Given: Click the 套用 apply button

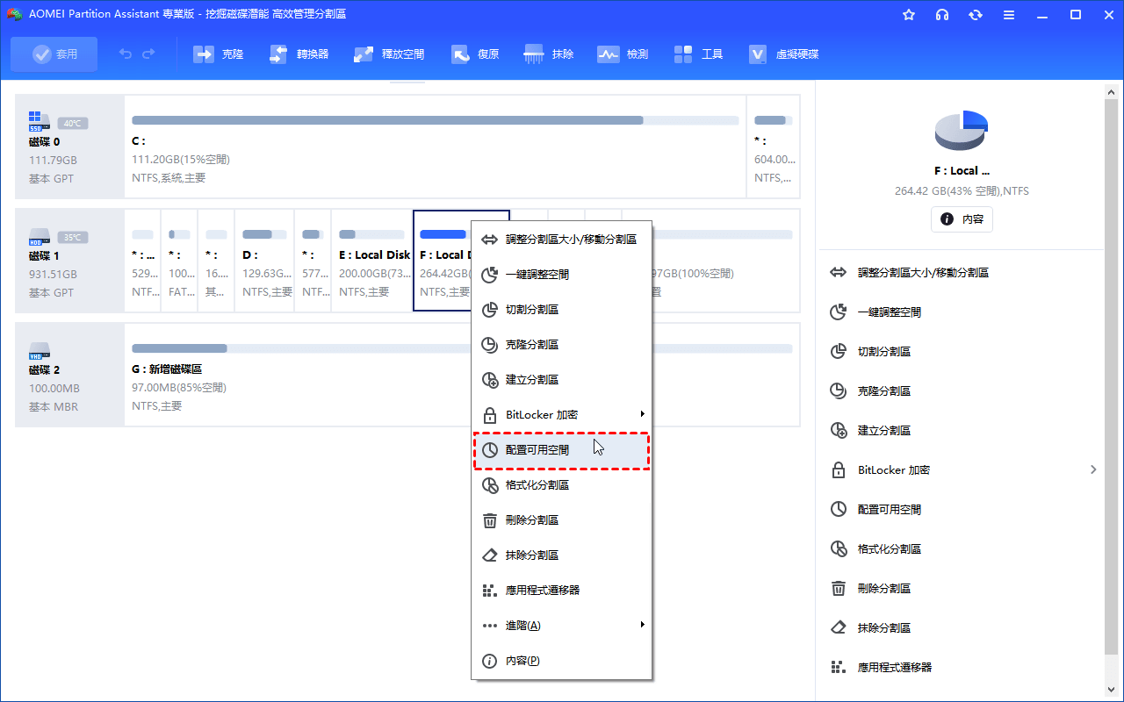Looking at the screenshot, I should [x=54, y=54].
